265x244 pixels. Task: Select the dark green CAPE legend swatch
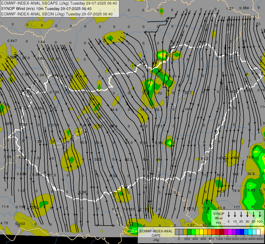click(189, 232)
